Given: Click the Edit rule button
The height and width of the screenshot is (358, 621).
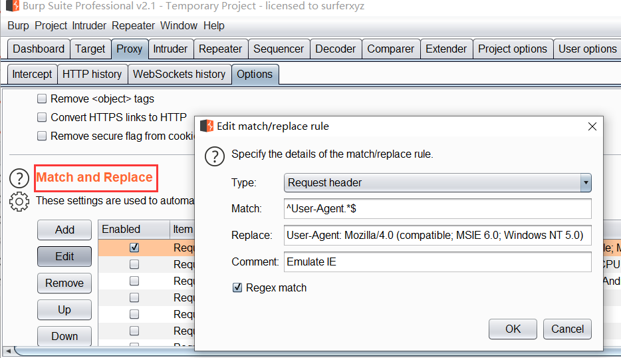Looking at the screenshot, I should tap(64, 256).
